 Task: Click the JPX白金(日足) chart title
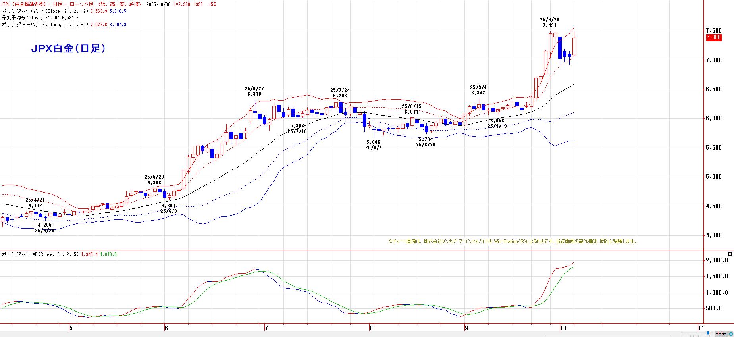pyautogui.click(x=68, y=48)
